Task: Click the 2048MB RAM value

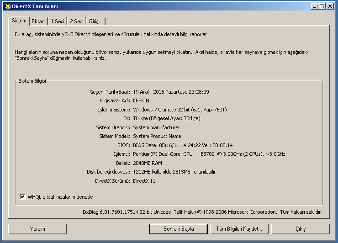Action: [x=148, y=163]
